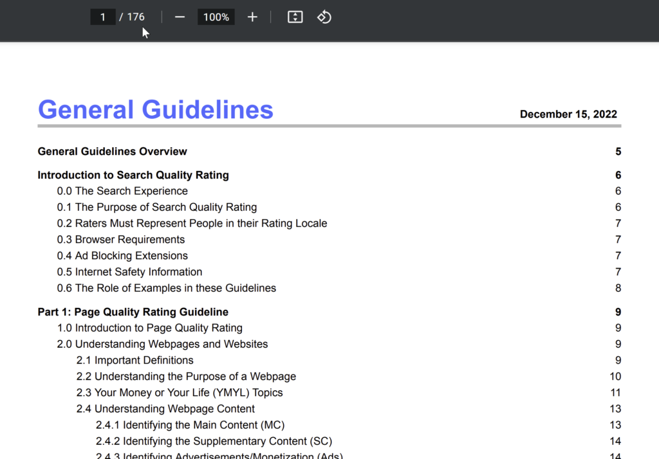Zoom out with the minus icon
This screenshot has width=659, height=459.
(180, 17)
